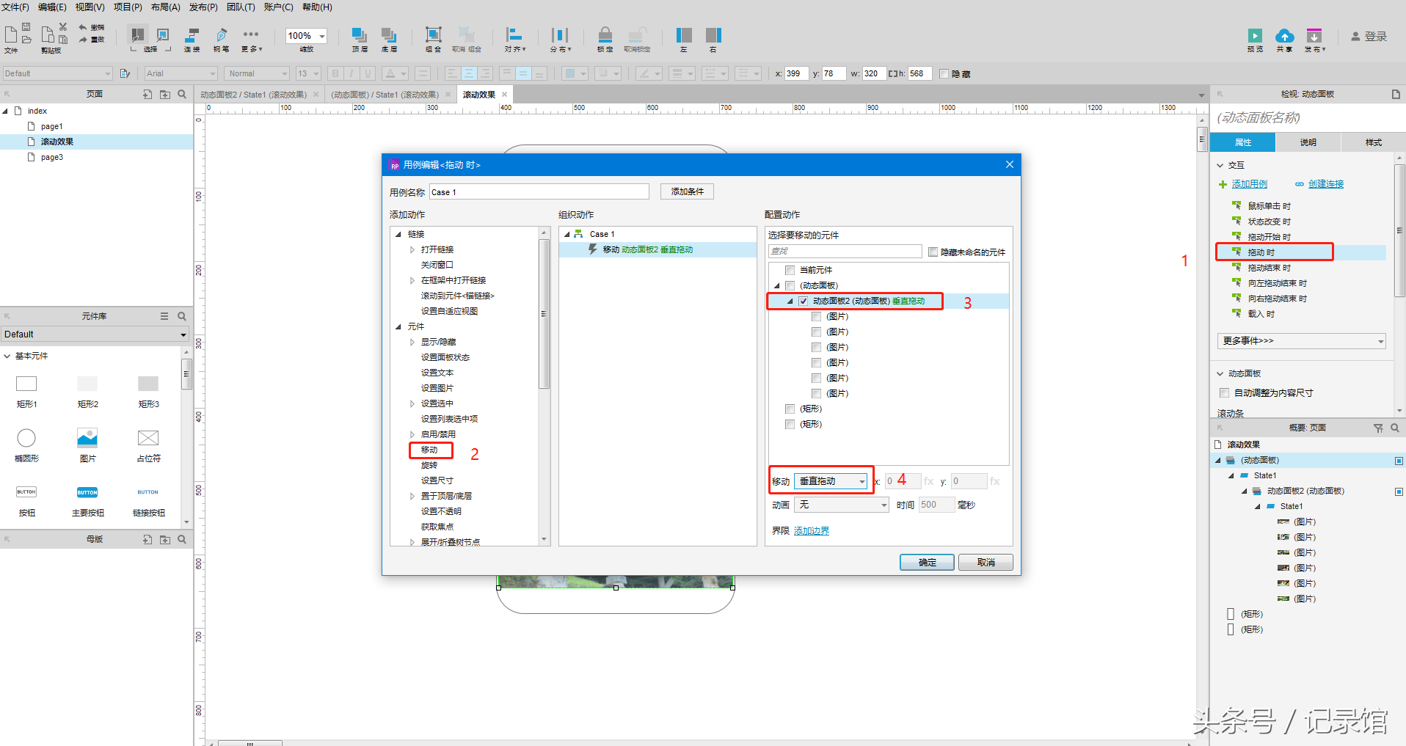Select the 连接 connector tool
Image resolution: width=1406 pixels, height=746 pixels.
click(192, 35)
